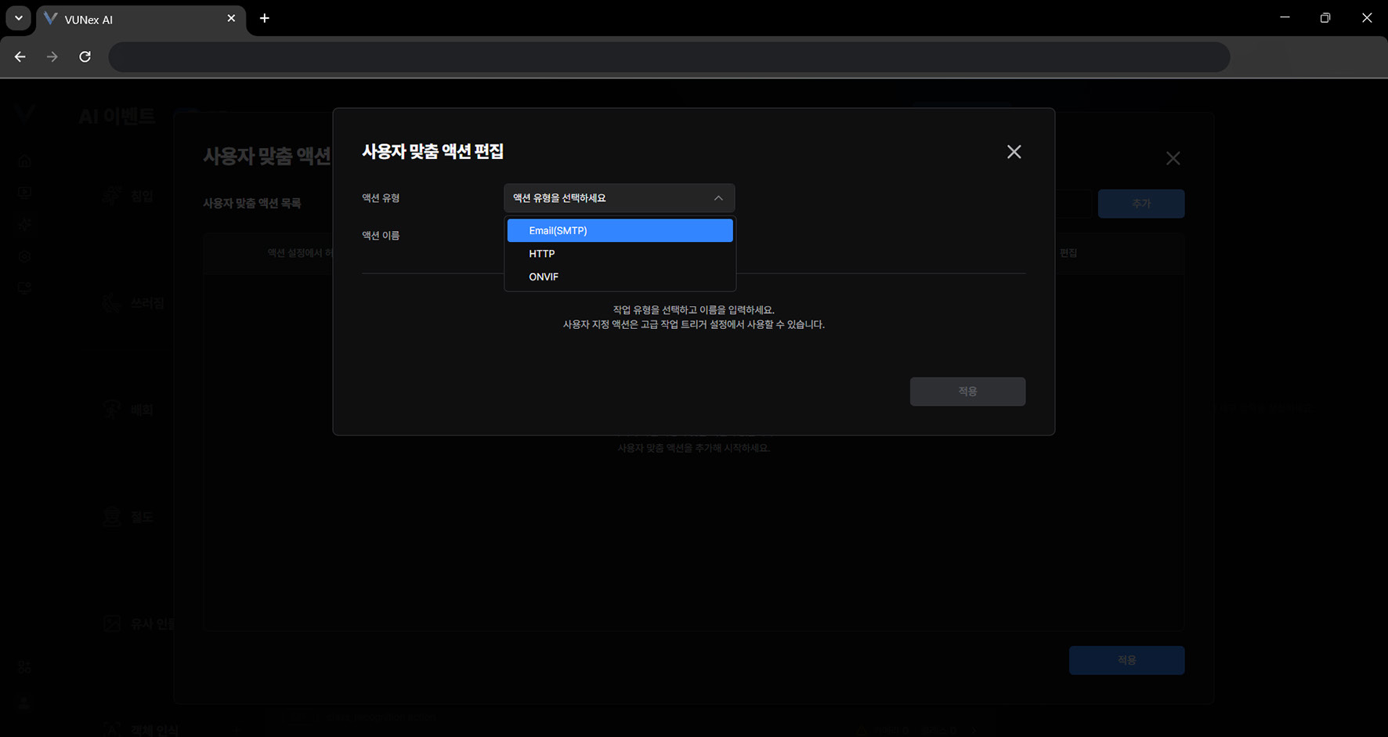Image resolution: width=1388 pixels, height=737 pixels.
Task: Click the 쓰러짐 fall detection event icon
Action: (112, 303)
